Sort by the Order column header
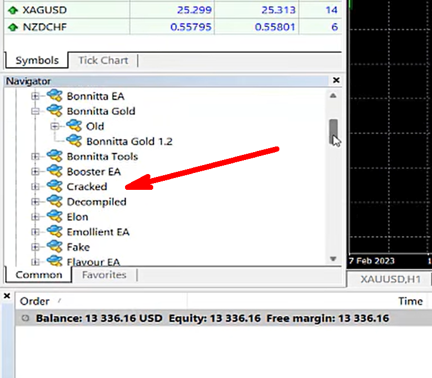The width and height of the screenshot is (432, 378). click(101, 301)
